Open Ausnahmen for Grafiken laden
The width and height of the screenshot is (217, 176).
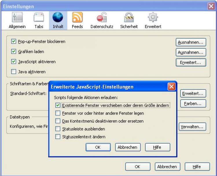[x=191, y=52]
